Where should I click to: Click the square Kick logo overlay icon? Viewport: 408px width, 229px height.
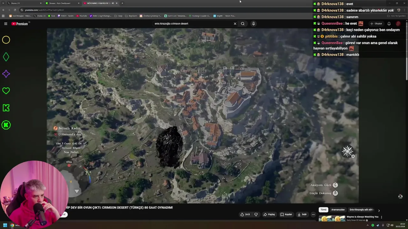click(x=6, y=108)
